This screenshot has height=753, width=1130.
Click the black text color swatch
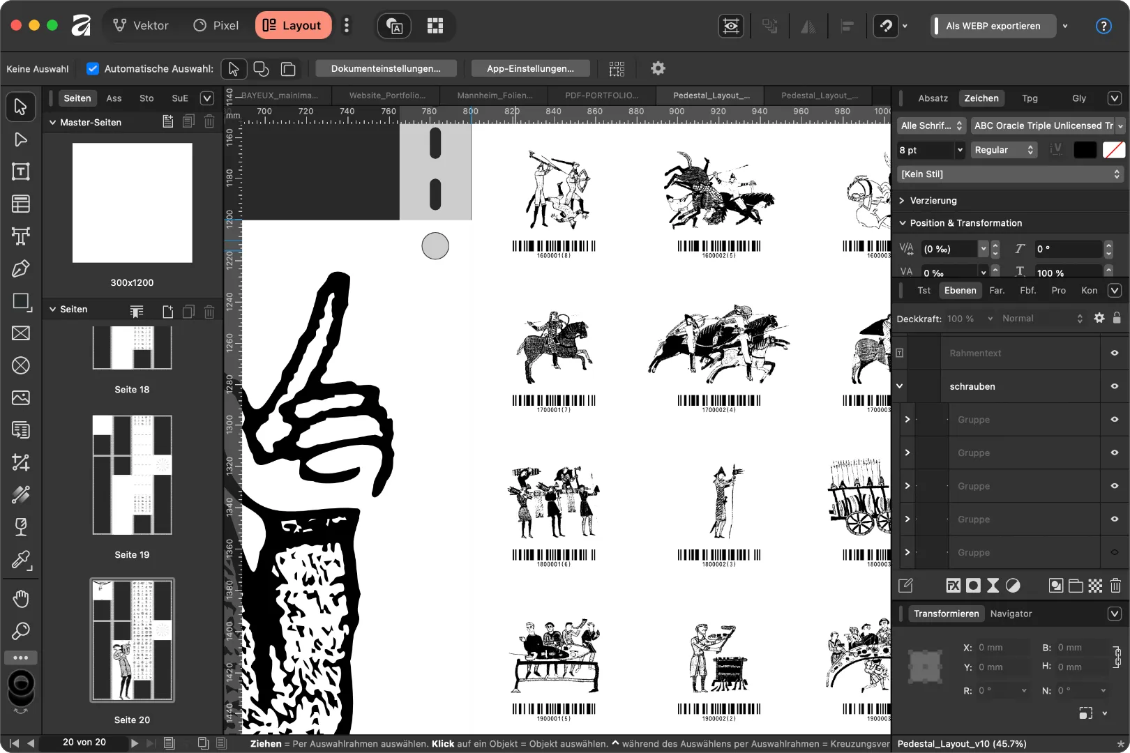tap(1085, 150)
